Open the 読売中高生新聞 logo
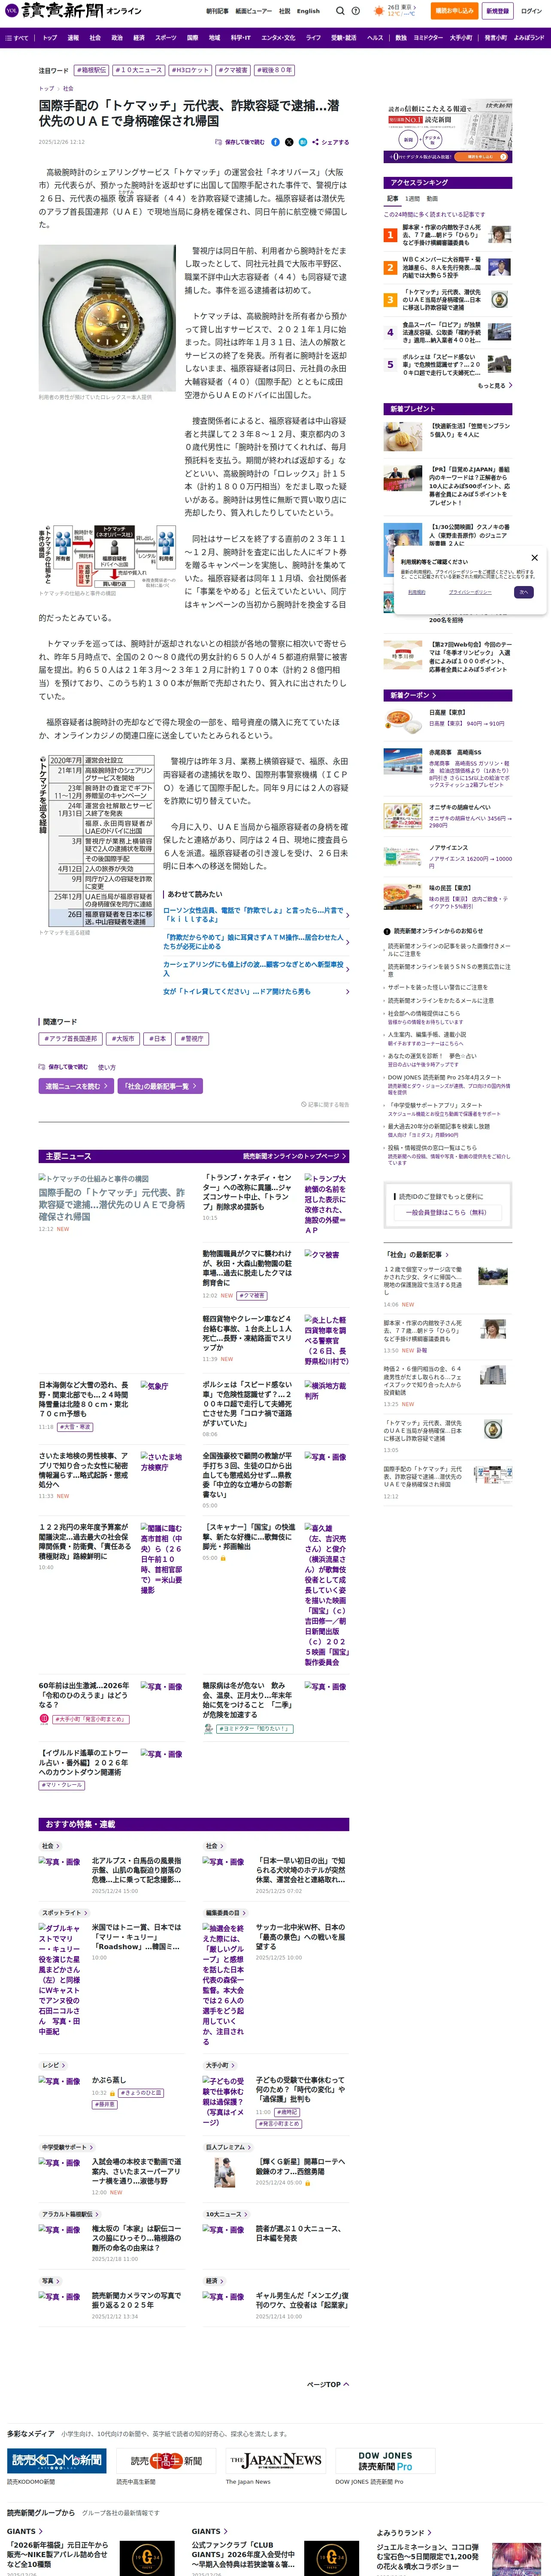This screenshot has height=2576, width=551. [166, 2460]
